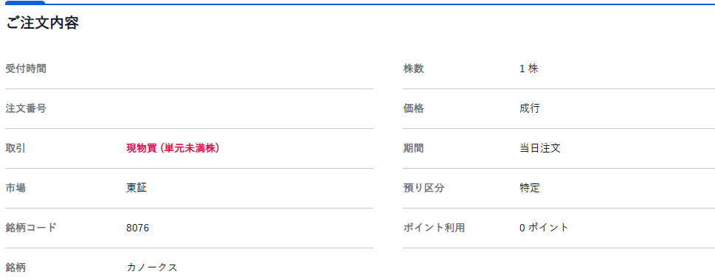
Task: Select the 市場 label
Action: [x=15, y=188]
